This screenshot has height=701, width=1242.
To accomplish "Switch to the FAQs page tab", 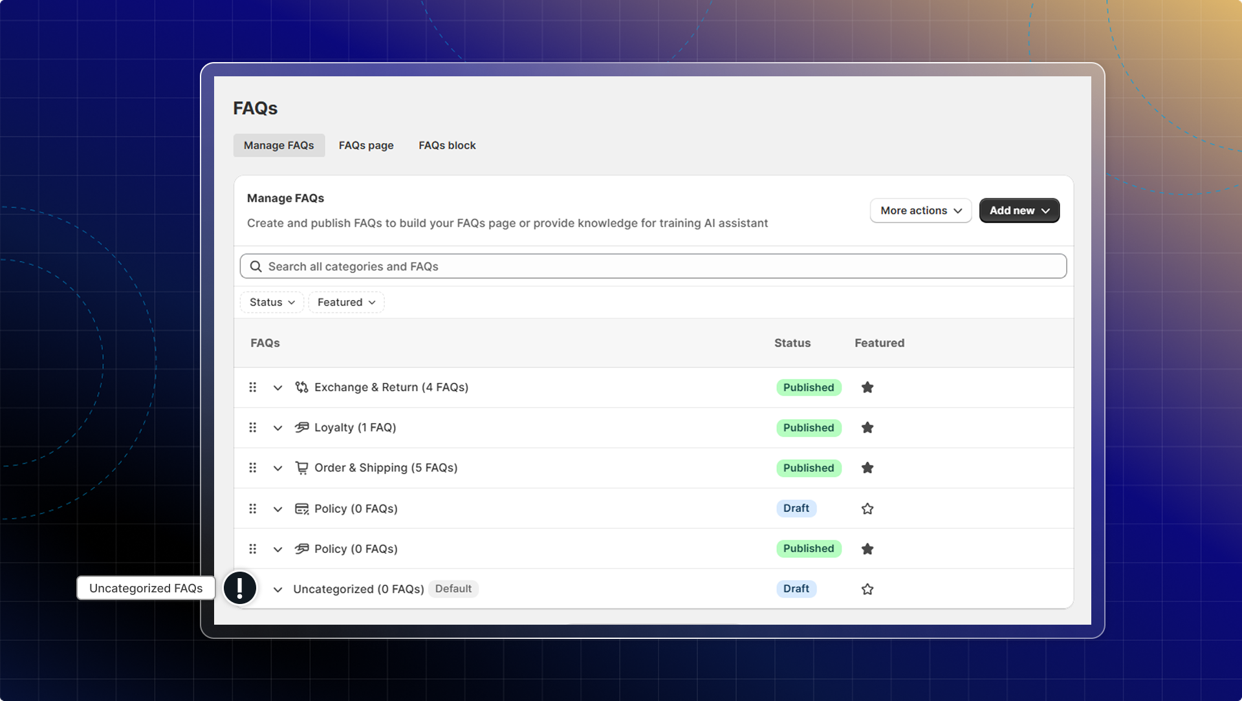I will [366, 146].
